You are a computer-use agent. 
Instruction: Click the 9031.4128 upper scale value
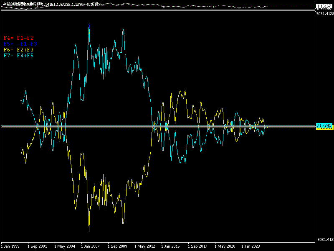pyautogui.click(x=325, y=14)
